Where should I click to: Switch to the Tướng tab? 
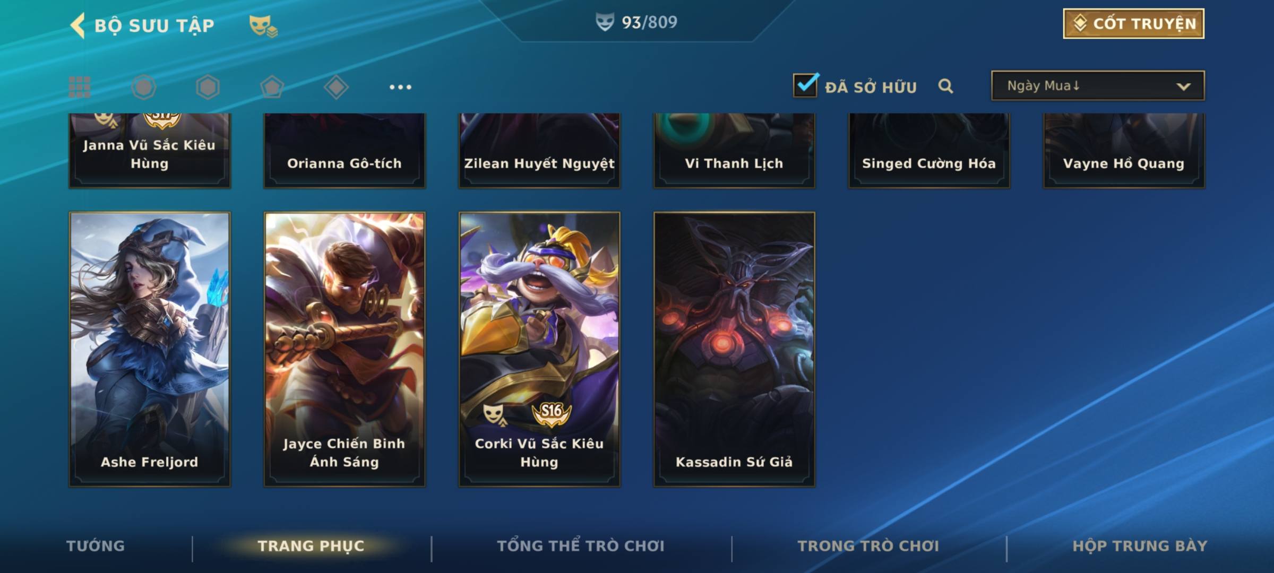click(96, 546)
